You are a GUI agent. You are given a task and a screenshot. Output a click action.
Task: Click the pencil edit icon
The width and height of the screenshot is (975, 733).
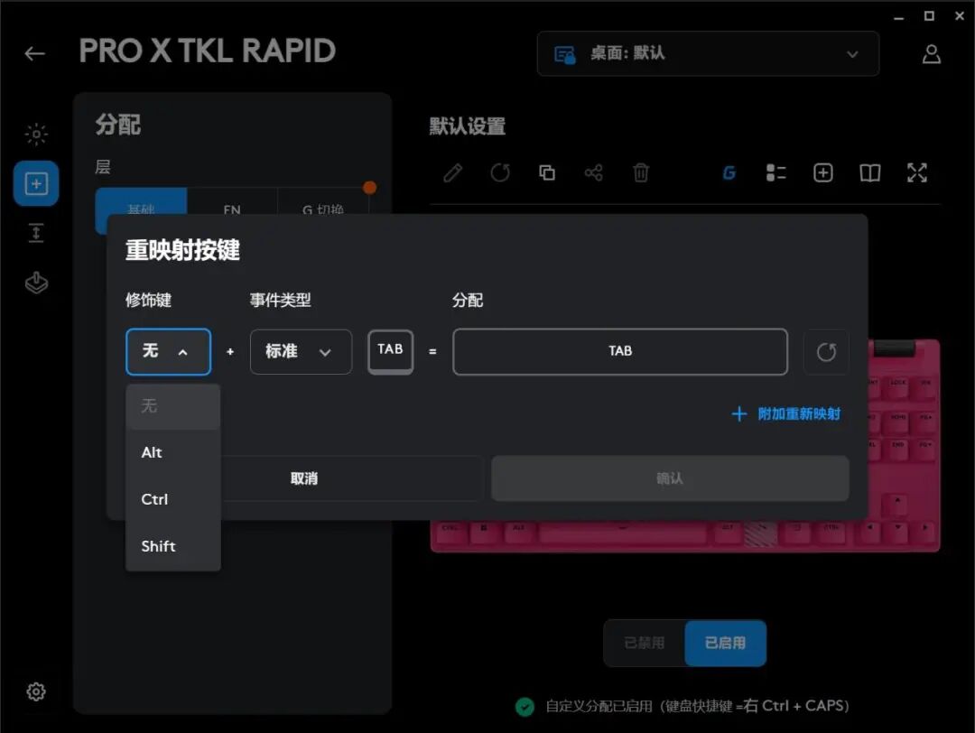[x=452, y=172]
